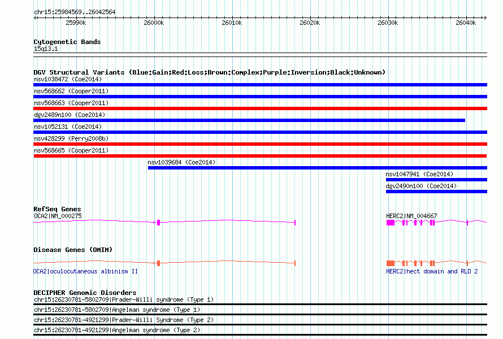Click the nsv1047941 (Coe2014) label

click(x=419, y=174)
